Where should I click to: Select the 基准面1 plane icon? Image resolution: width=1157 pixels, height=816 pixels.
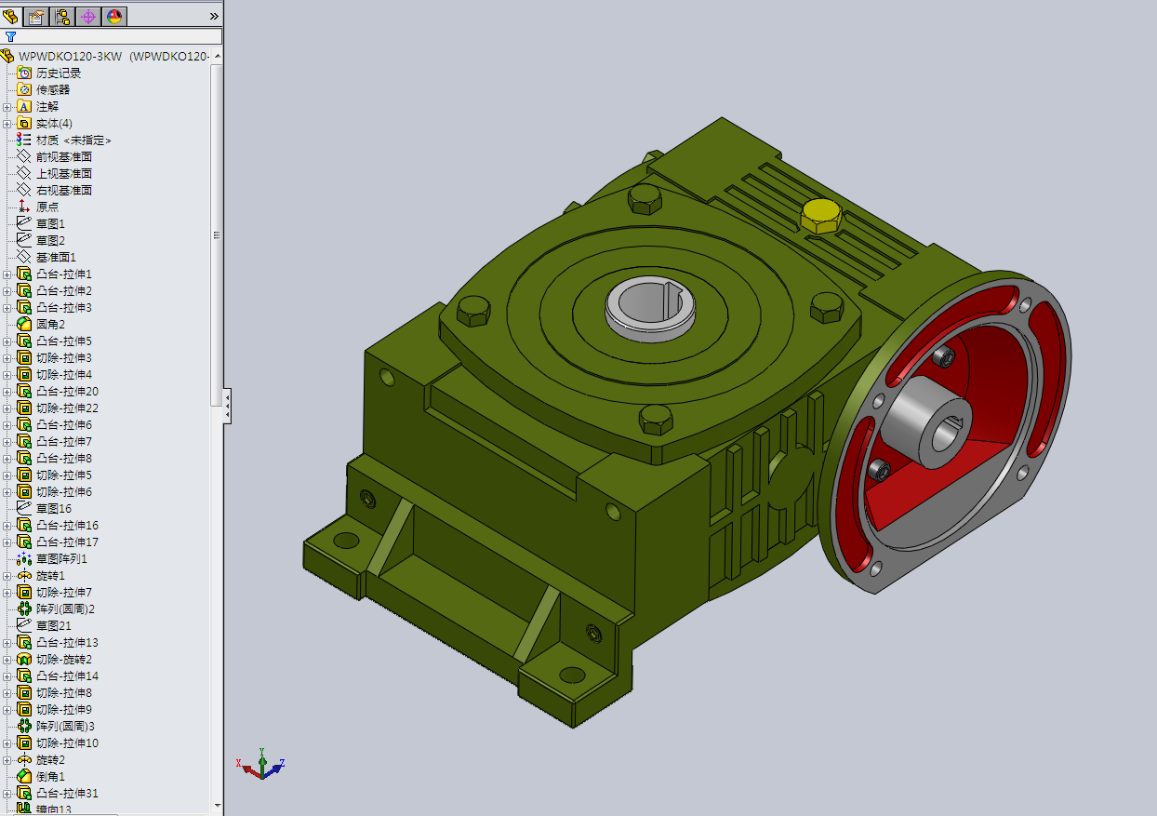(24, 257)
